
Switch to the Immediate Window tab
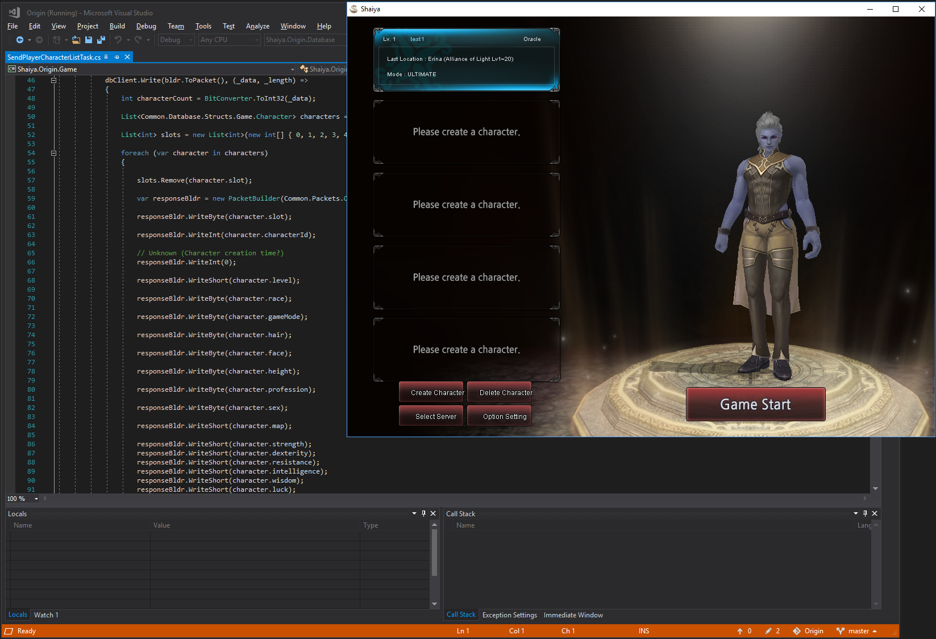(x=573, y=615)
